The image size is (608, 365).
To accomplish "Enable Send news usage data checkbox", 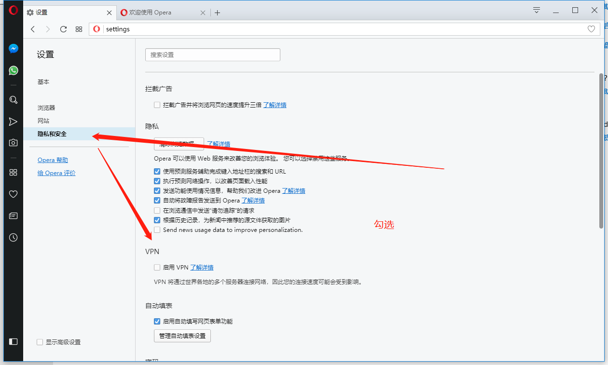I will [157, 230].
